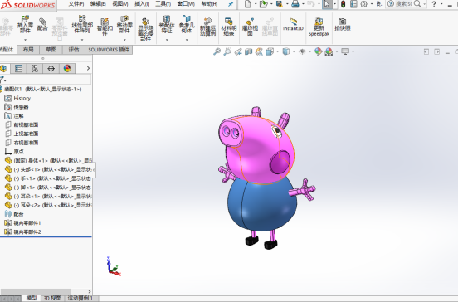Open the 插入(I) menu
The image size is (458, 302).
pyautogui.click(x=141, y=4)
